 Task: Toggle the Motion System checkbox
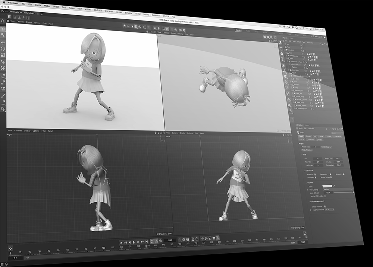331,177
